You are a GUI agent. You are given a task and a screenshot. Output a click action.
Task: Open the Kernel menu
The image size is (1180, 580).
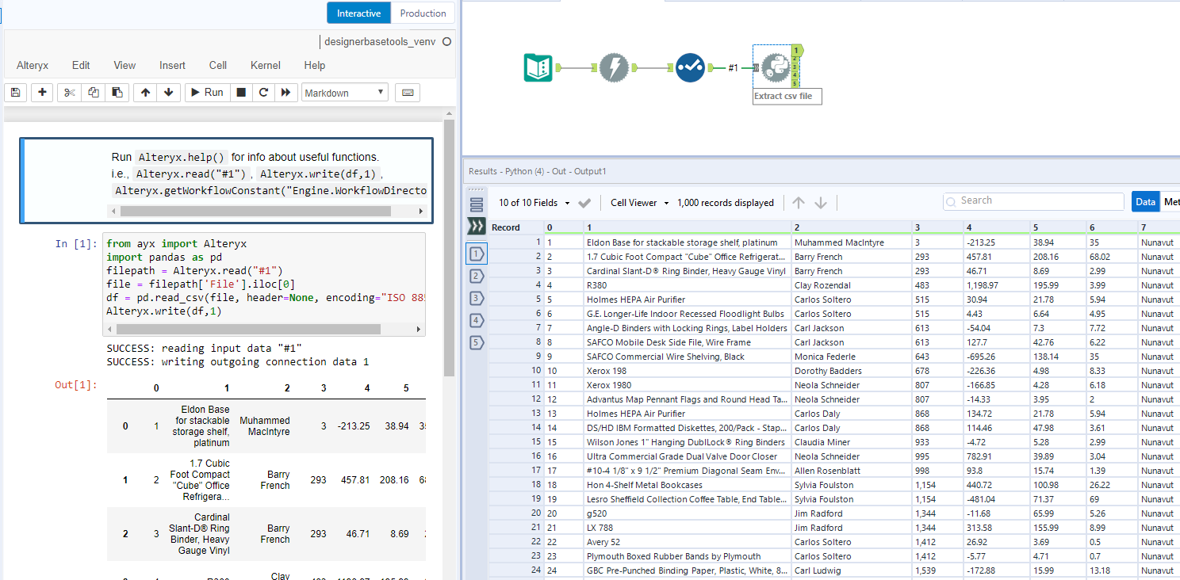(266, 66)
